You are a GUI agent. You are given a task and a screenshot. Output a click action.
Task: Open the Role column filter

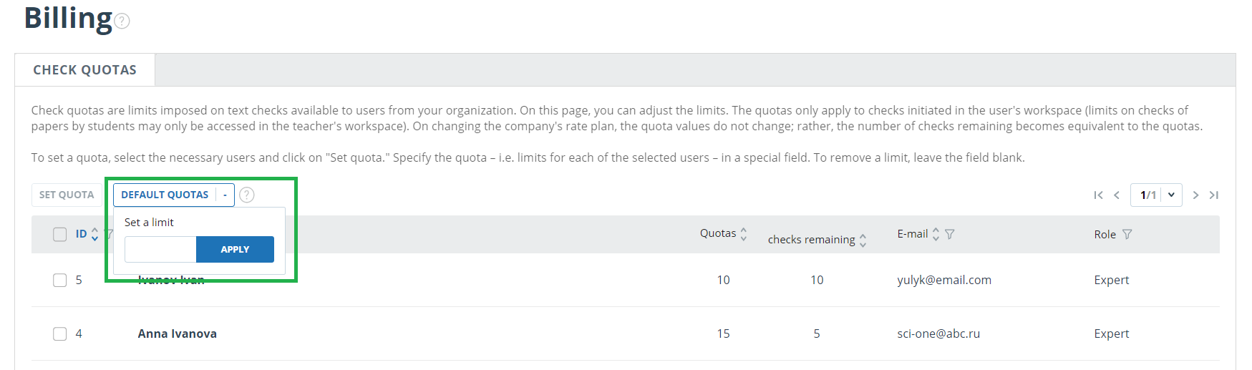(x=1127, y=234)
